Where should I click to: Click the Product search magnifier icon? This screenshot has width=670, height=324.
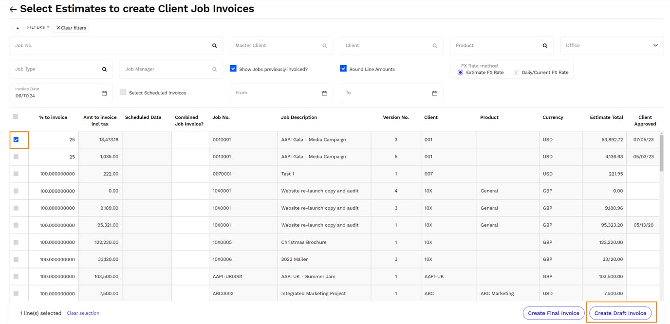tap(545, 46)
